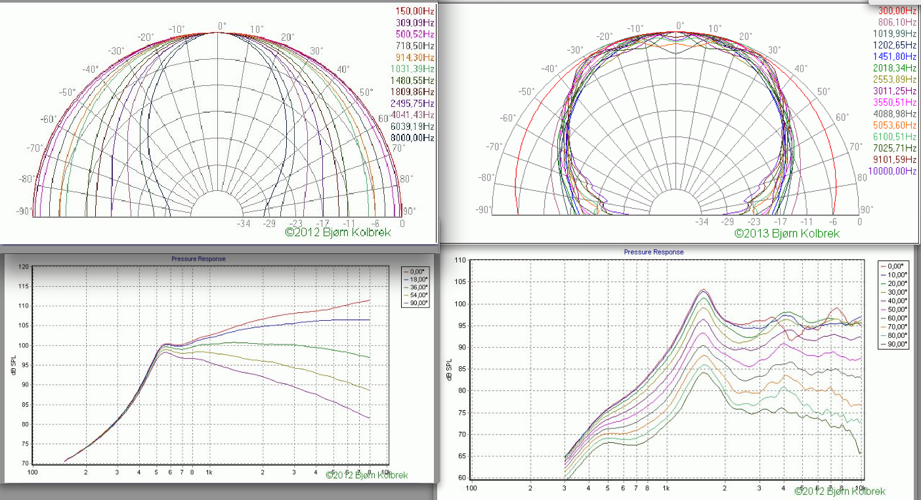This screenshot has height=500, width=921.
Task: Select the 309,09Hz legend entry
Action: tap(415, 22)
